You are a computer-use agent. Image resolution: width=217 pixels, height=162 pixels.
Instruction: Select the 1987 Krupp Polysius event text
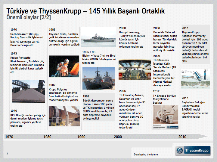tap(64, 93)
